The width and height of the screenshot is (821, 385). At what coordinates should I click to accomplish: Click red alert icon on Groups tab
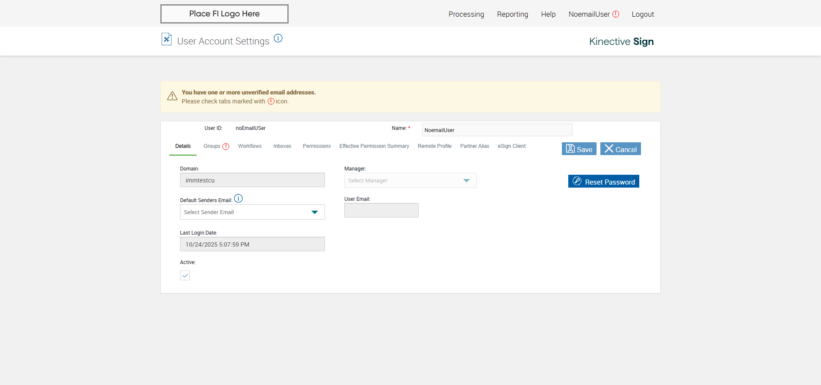point(226,147)
